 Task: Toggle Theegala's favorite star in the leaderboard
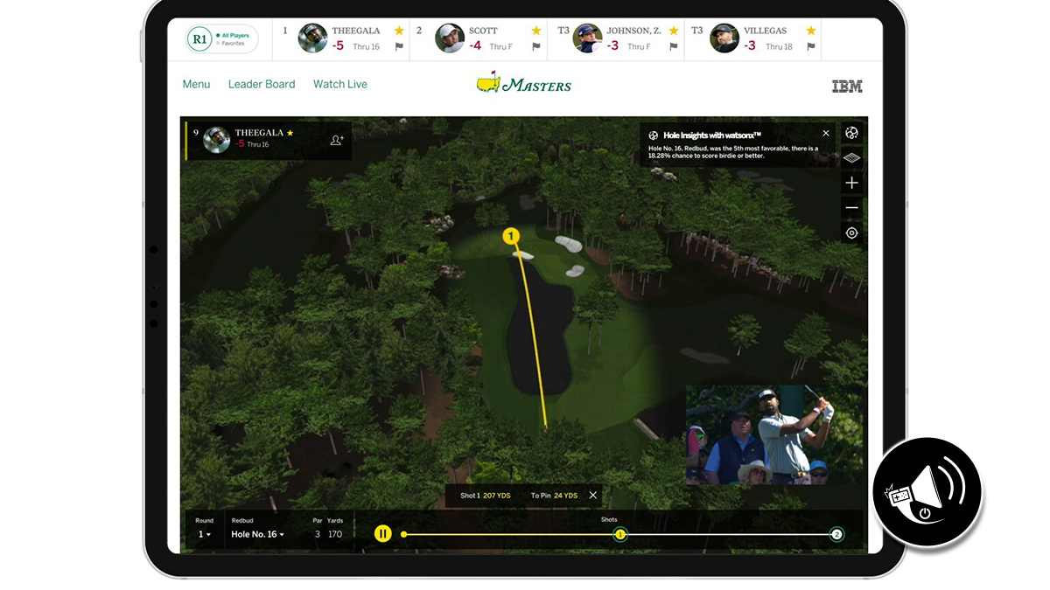pos(399,31)
